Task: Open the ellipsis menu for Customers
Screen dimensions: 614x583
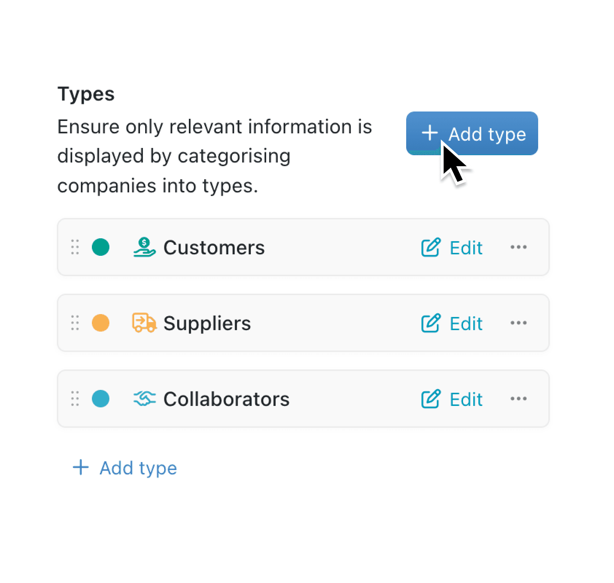Action: point(519,247)
